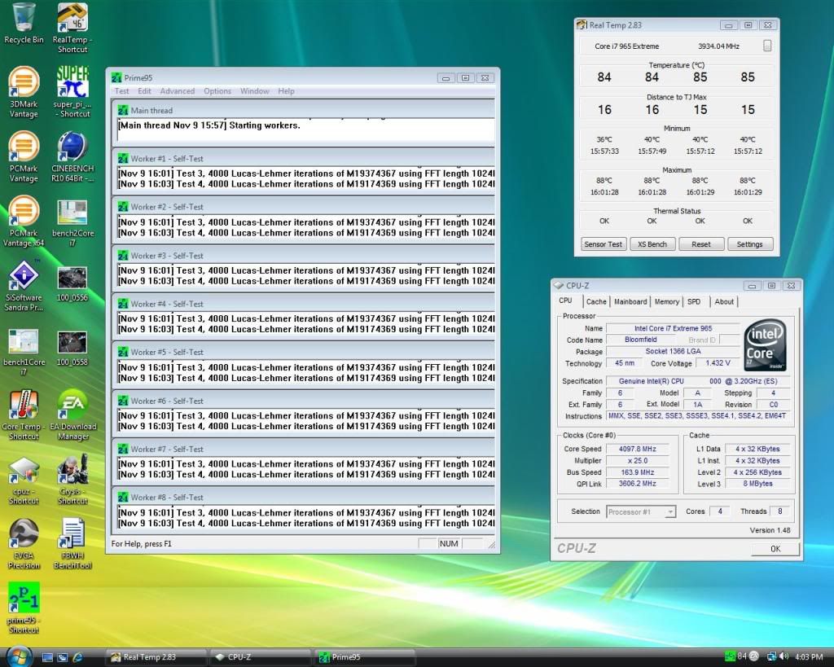This screenshot has height=667, width=834.
Task: Switch to the SPD tab in CPU-Z
Action: coord(694,301)
